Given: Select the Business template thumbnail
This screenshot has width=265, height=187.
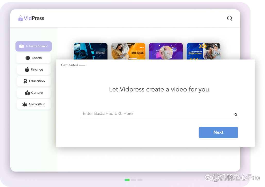Looking at the screenshot, I should click(128, 51).
